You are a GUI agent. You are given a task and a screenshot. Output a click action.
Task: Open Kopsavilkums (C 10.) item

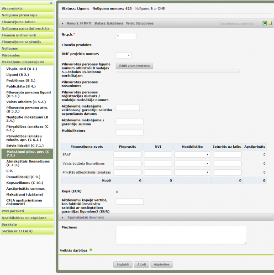tap(25, 182)
